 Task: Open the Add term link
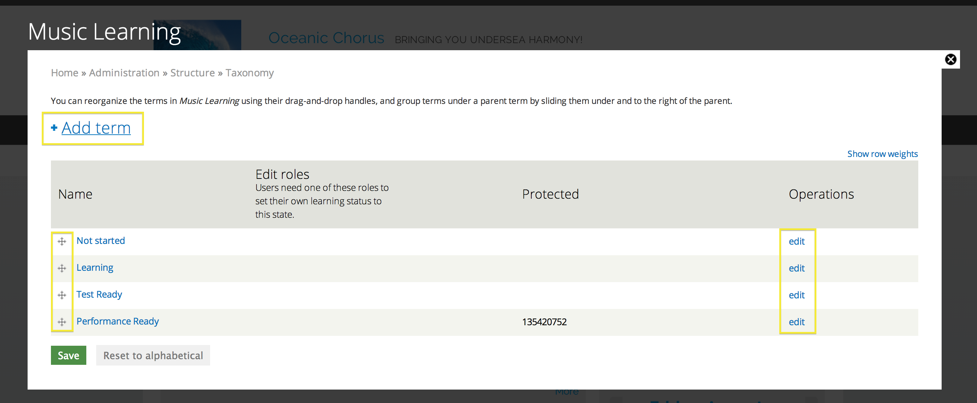click(x=96, y=128)
